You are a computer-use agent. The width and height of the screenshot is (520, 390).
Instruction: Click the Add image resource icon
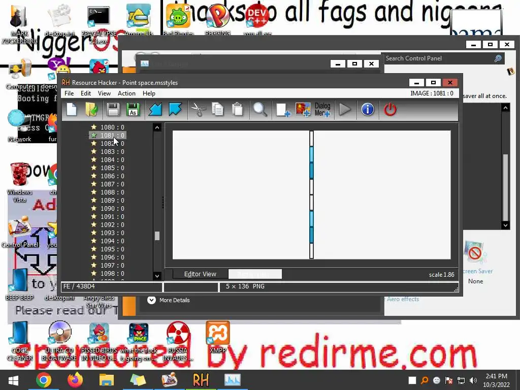(x=303, y=110)
